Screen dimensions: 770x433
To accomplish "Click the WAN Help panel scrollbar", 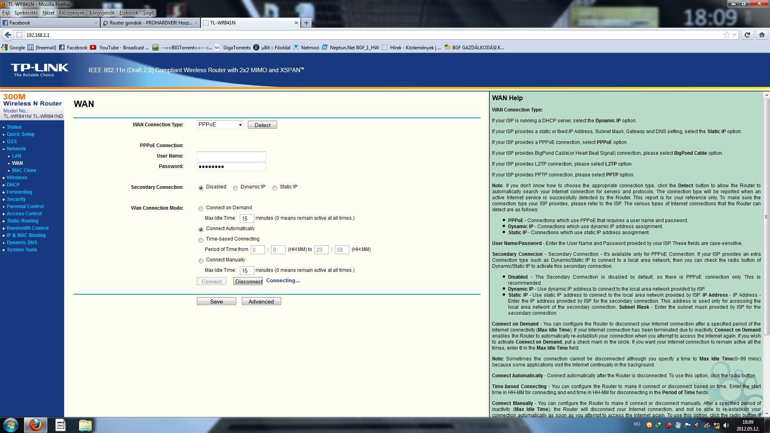I will (x=766, y=216).
